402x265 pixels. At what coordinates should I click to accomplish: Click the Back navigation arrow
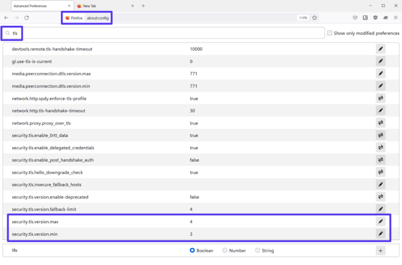pos(6,18)
